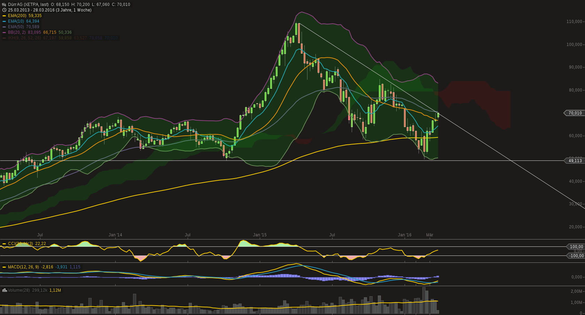
Task: Click the clock icon beside the date range
Action: pos(4,10)
